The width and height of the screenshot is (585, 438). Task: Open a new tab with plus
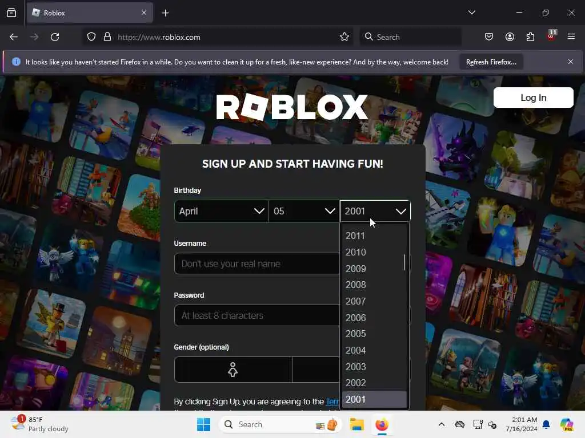(165, 13)
